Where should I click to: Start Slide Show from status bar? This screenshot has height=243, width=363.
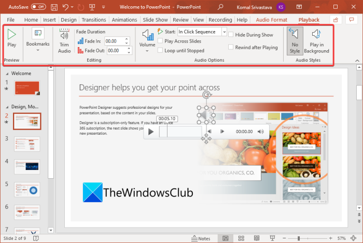(272, 238)
